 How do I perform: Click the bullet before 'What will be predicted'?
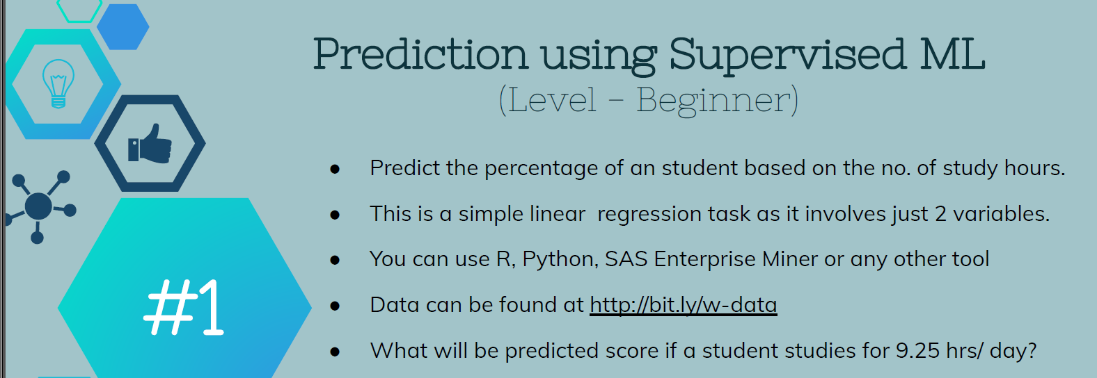point(335,352)
